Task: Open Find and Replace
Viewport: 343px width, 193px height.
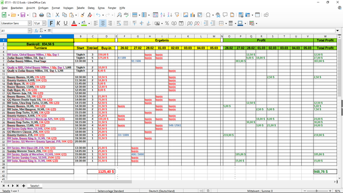Action: click(119, 15)
